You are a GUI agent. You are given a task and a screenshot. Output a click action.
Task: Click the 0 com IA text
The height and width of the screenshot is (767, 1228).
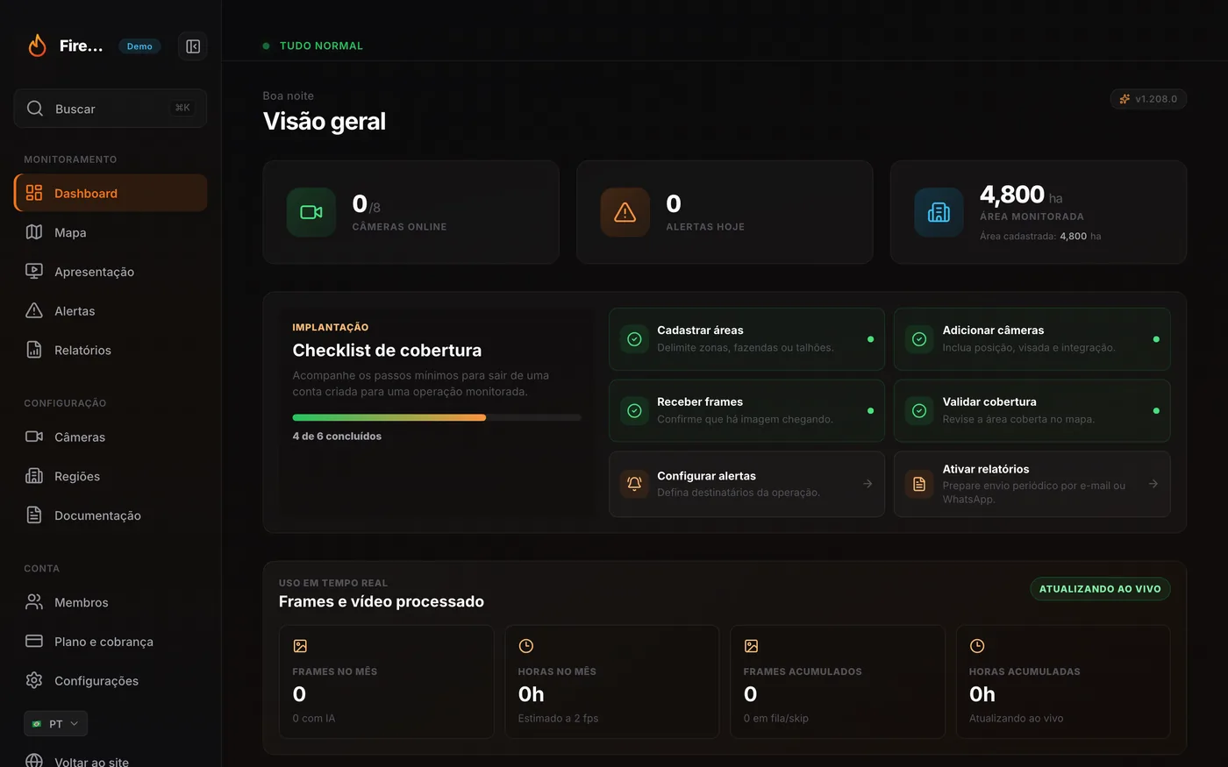[314, 718]
